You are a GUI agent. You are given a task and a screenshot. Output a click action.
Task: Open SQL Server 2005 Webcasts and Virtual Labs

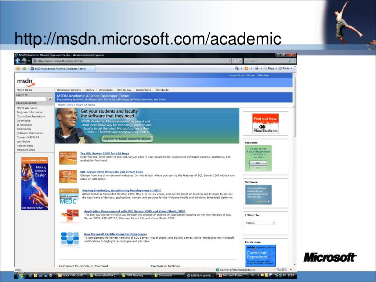point(112,172)
